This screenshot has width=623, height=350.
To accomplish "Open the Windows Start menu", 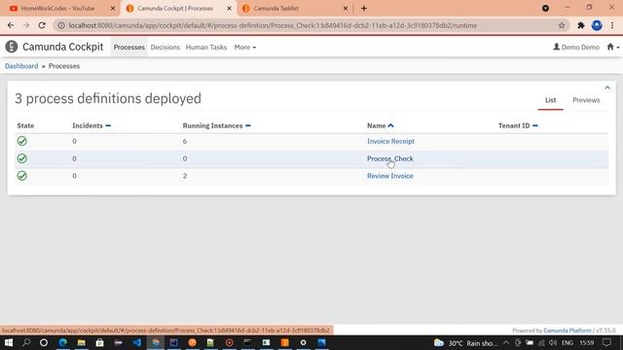I will [9, 342].
